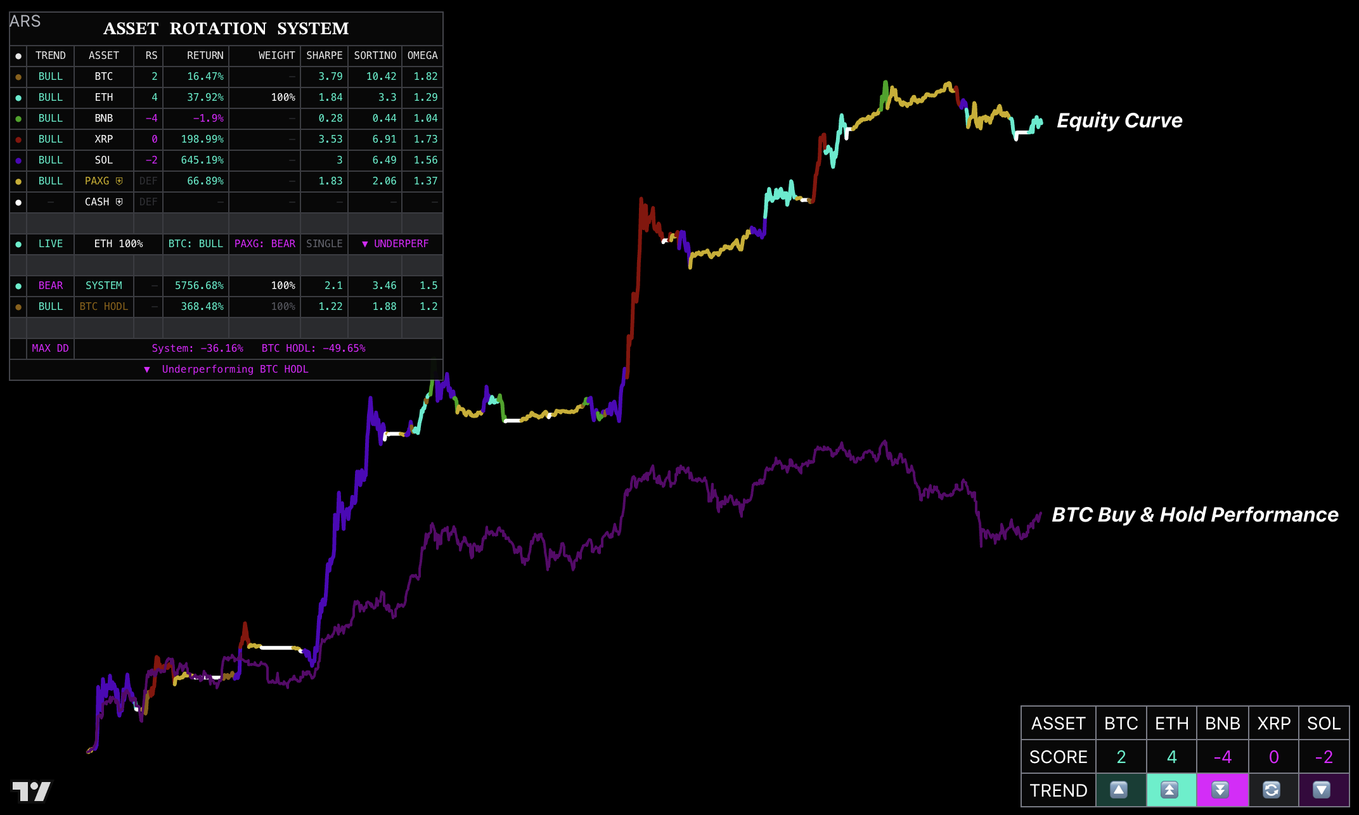
Task: Toggle the status dot on the SYSTEM row
Action: [18, 285]
